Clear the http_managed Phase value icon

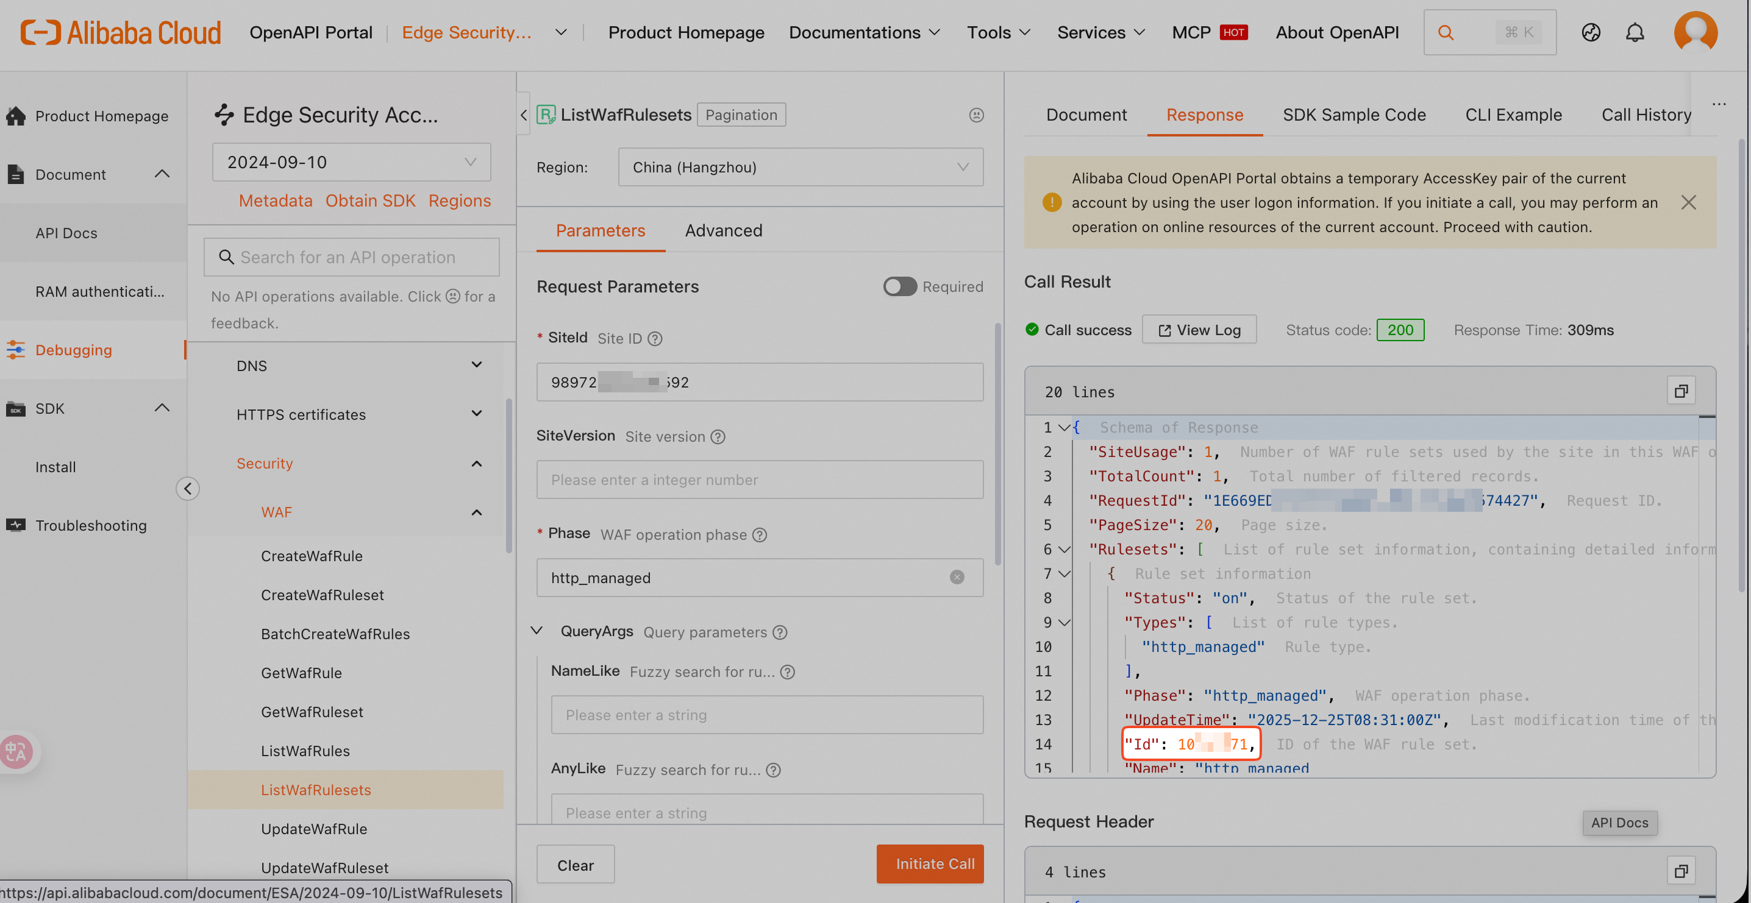coord(957,578)
